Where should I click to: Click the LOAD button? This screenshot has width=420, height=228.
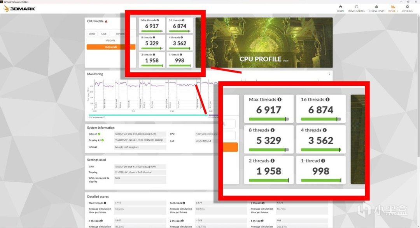(92, 34)
